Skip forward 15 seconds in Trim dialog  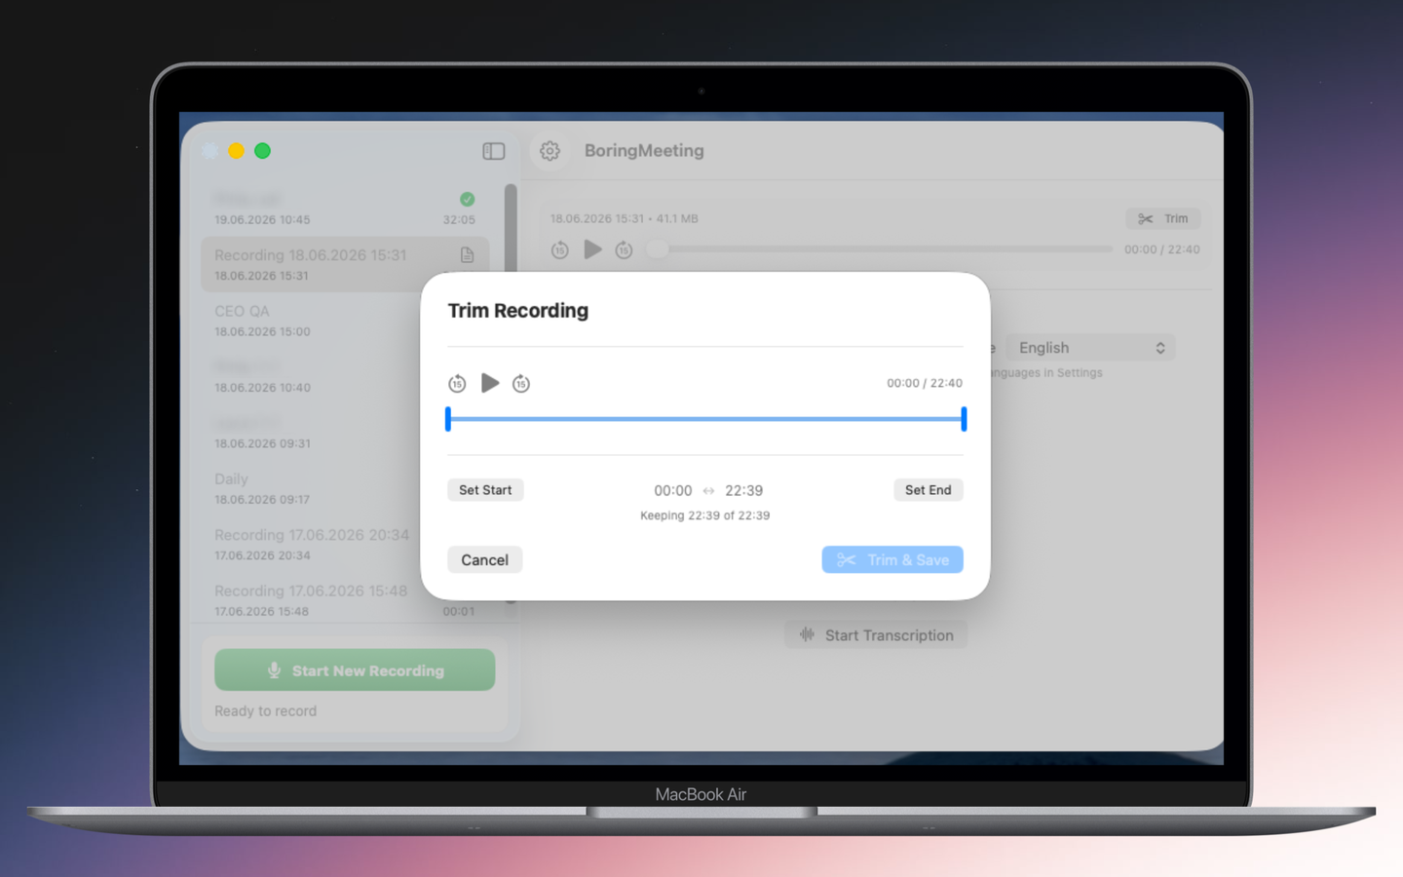point(521,384)
